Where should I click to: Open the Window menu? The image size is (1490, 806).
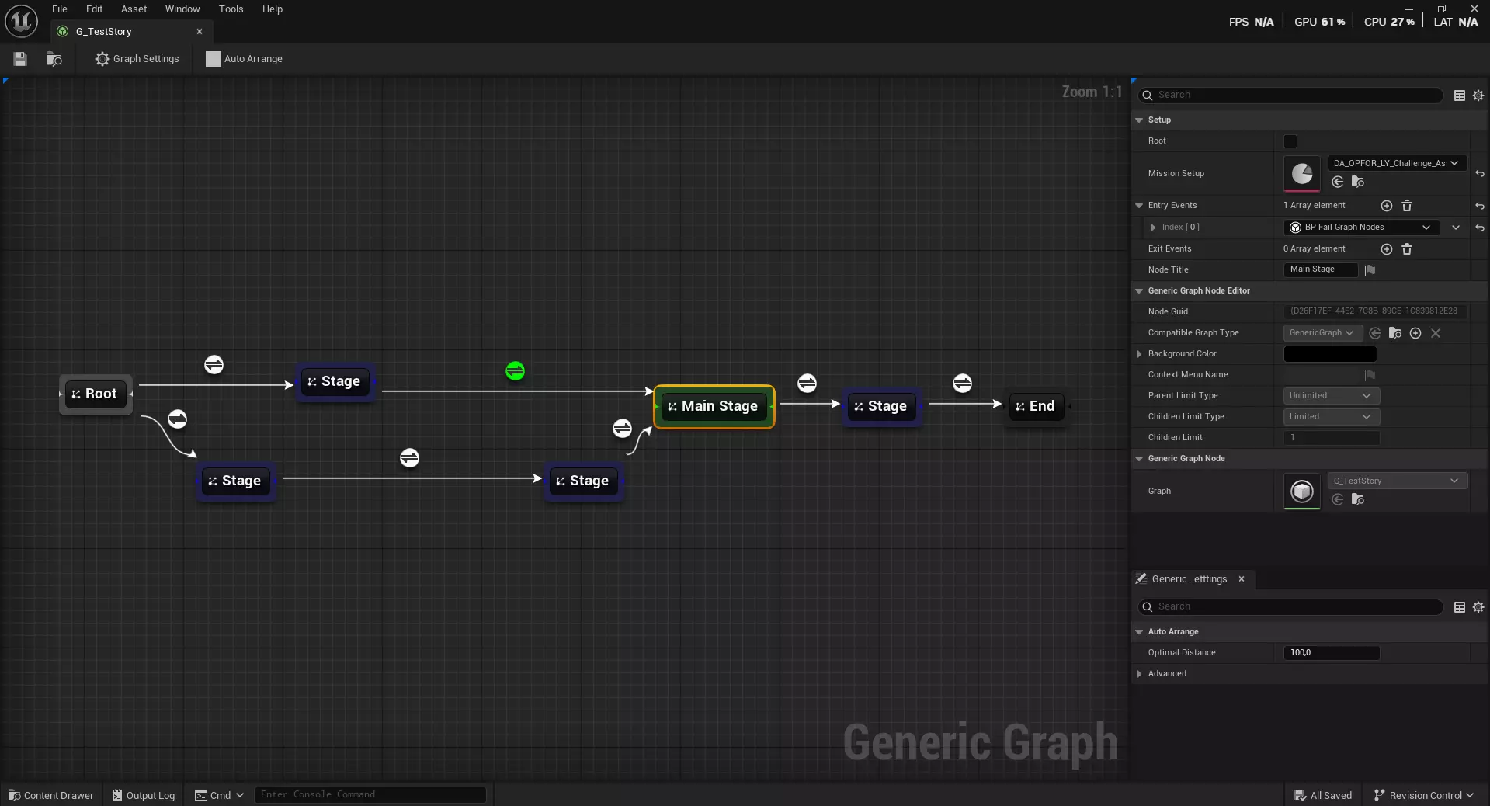(x=182, y=9)
